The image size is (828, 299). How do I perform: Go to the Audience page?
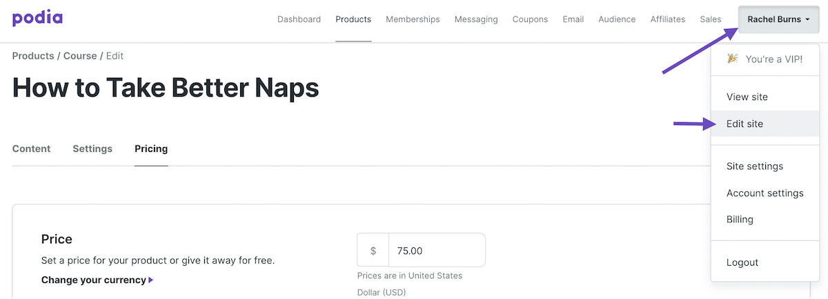point(617,19)
